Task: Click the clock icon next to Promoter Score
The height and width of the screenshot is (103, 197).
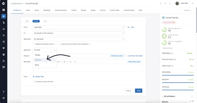Action: 175,59
